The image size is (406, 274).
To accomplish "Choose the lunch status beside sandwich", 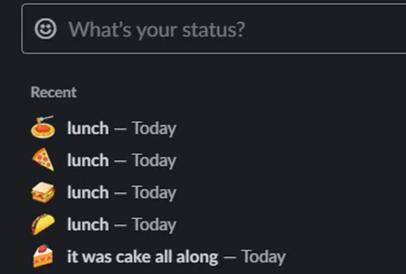I will click(88, 193).
